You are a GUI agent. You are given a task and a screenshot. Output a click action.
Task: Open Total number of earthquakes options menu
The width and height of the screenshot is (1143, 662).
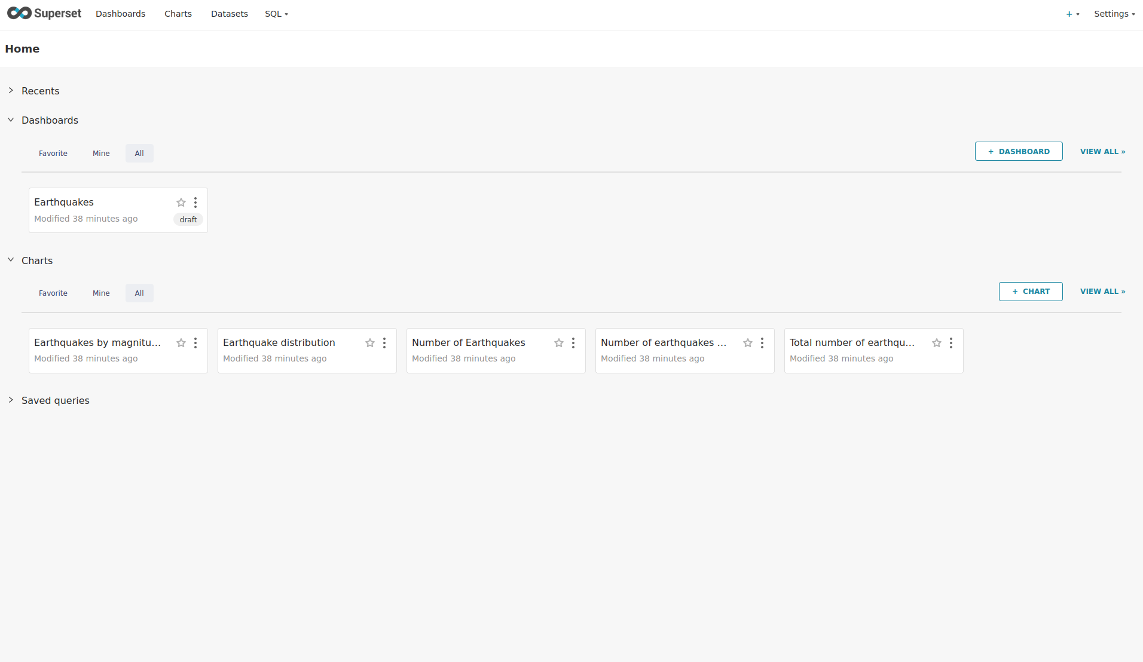[x=951, y=343]
